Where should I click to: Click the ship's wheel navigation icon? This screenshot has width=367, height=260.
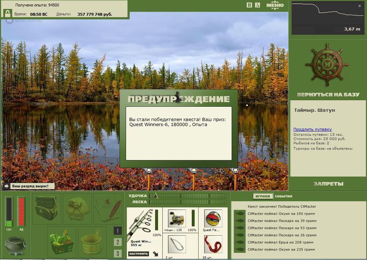(327, 64)
